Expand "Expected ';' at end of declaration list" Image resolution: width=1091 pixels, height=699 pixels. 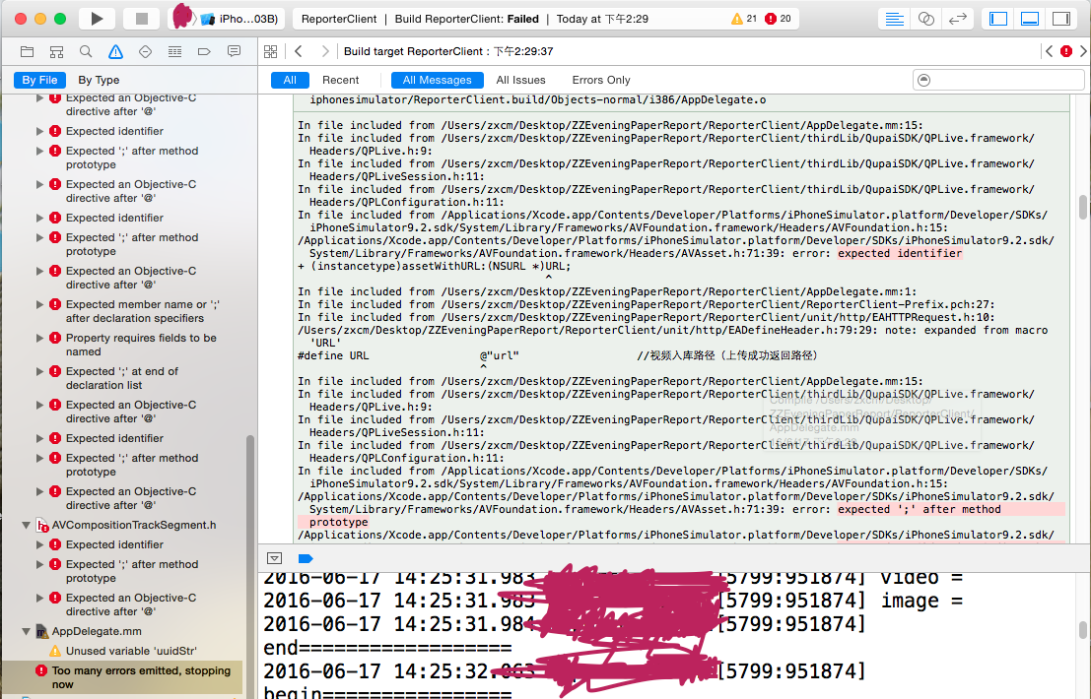[39, 371]
